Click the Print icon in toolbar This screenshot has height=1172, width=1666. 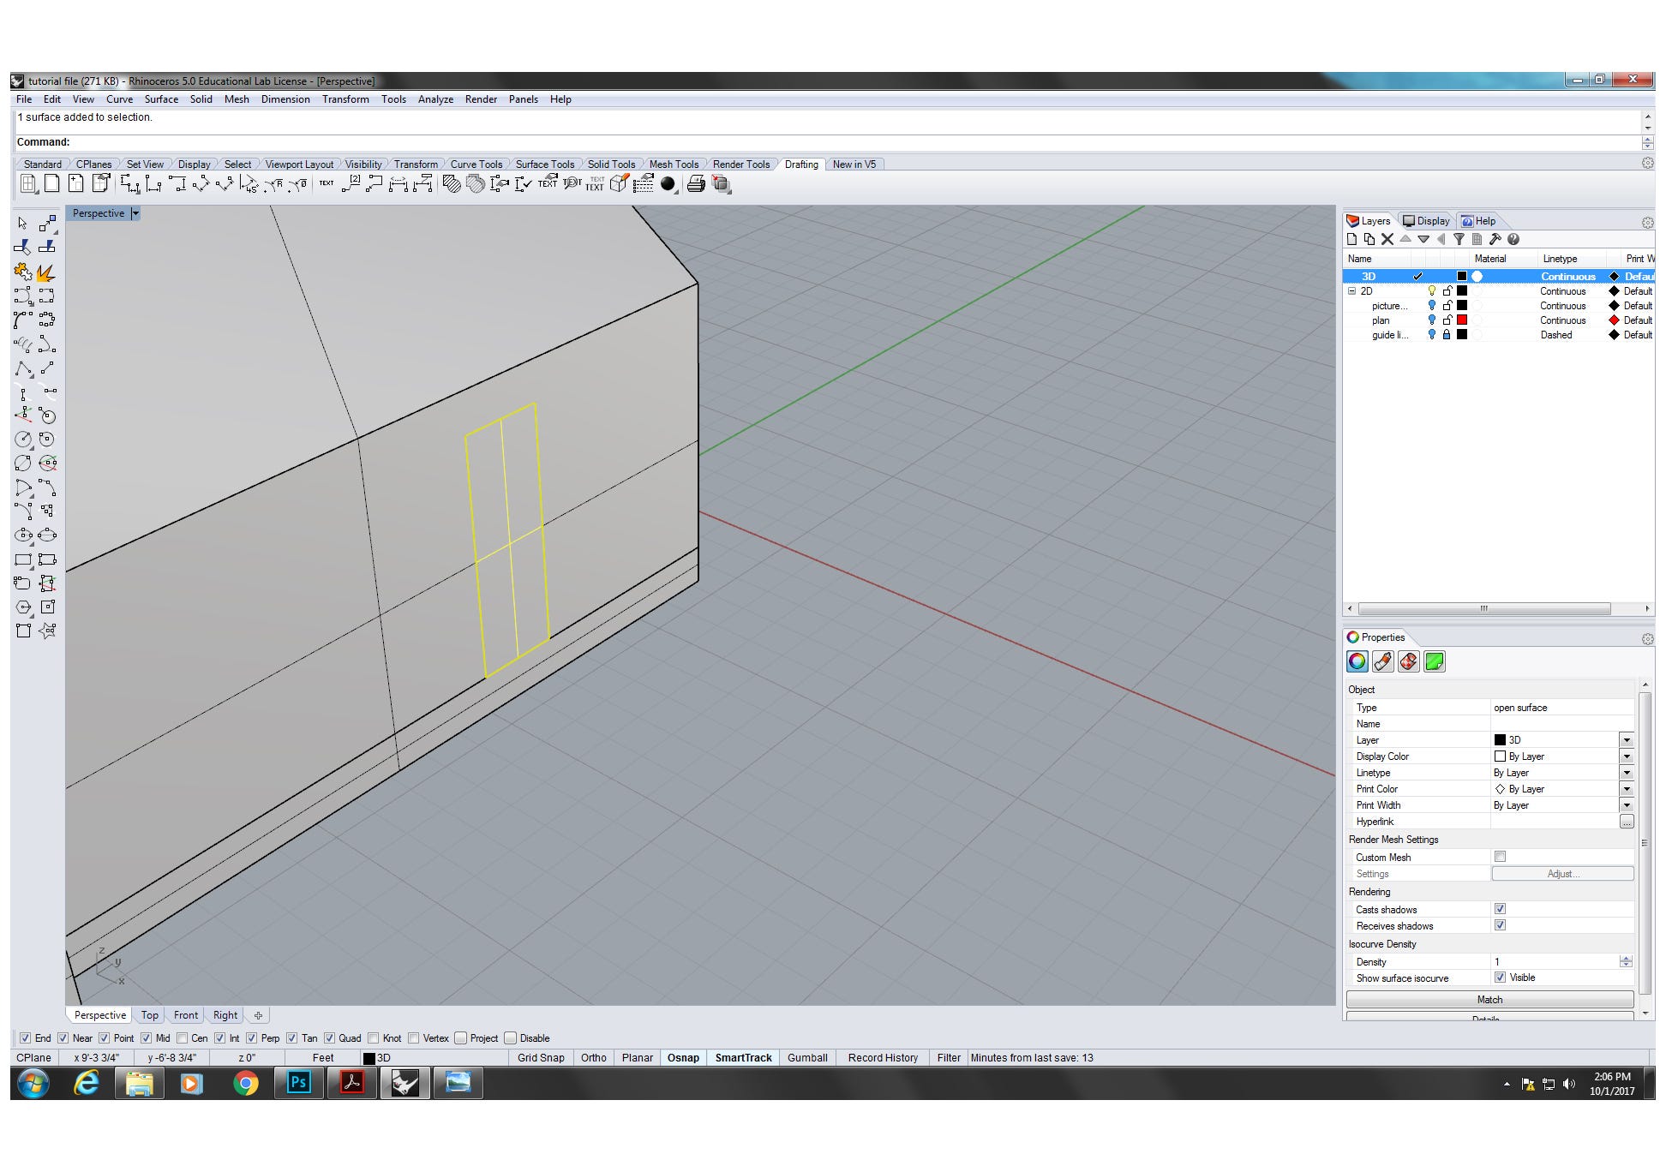point(696,184)
